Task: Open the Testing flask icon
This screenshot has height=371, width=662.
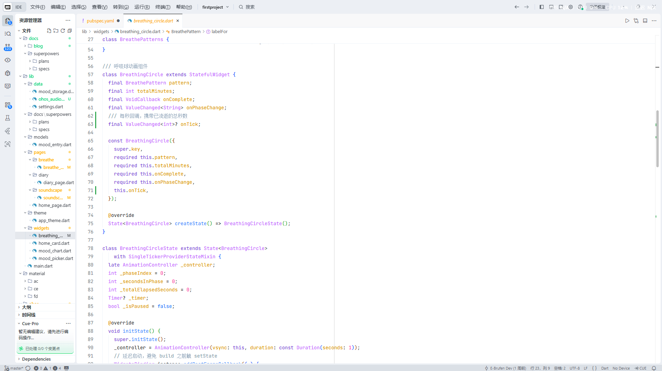Action: point(8,118)
